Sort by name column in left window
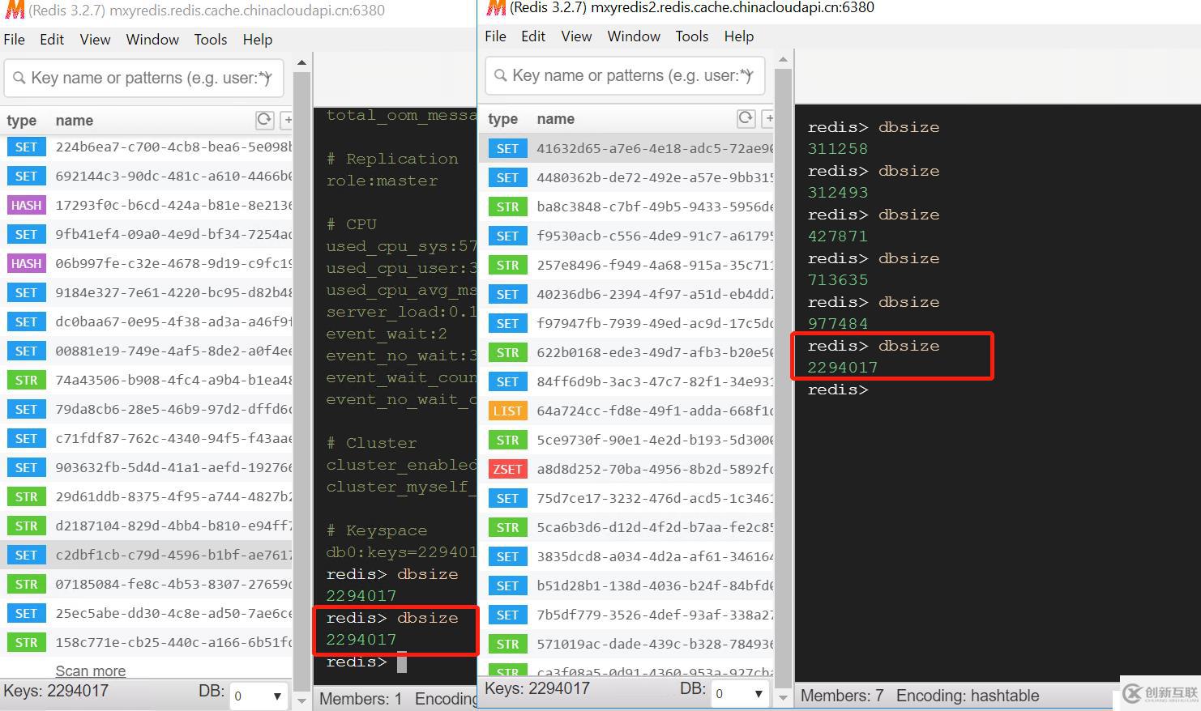Viewport: 1201px width, 711px height. click(x=75, y=121)
